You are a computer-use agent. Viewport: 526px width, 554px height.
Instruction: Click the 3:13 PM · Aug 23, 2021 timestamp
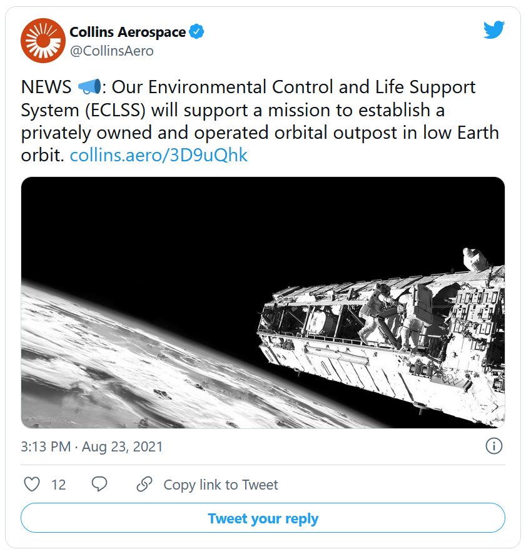click(92, 446)
